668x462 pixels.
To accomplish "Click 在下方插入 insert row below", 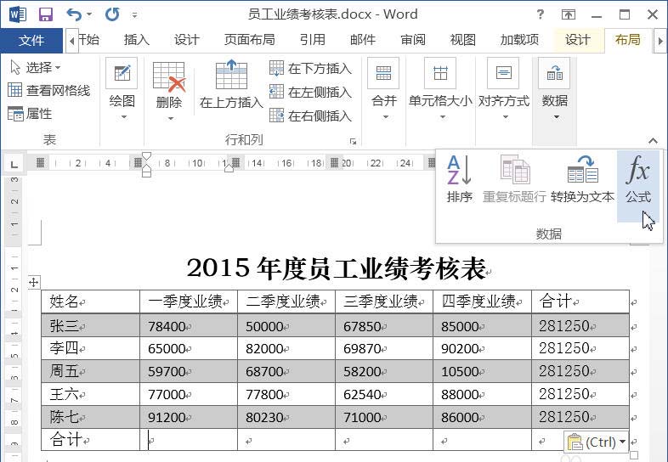I will click(x=310, y=69).
